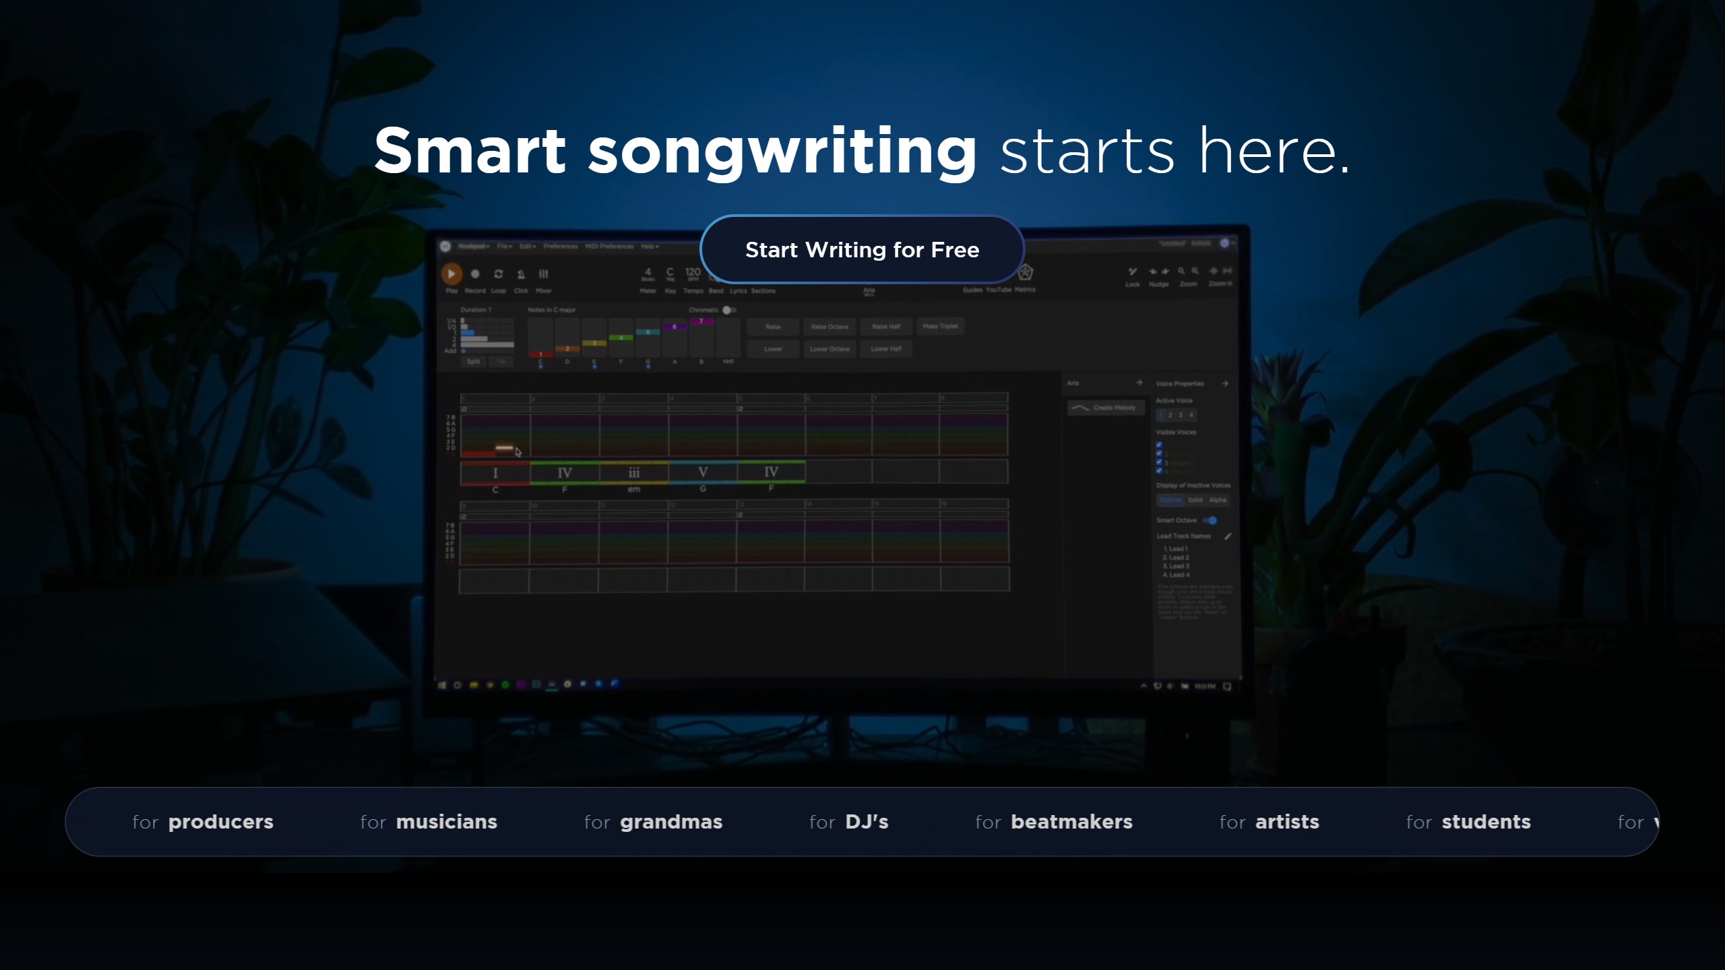Image resolution: width=1725 pixels, height=970 pixels.
Task: Toggle the Smart Octave switch
Action: click(1210, 520)
